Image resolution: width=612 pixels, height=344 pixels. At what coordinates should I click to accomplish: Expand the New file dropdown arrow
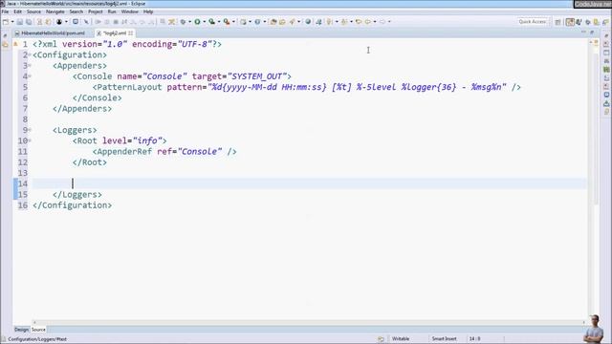(x=12, y=22)
